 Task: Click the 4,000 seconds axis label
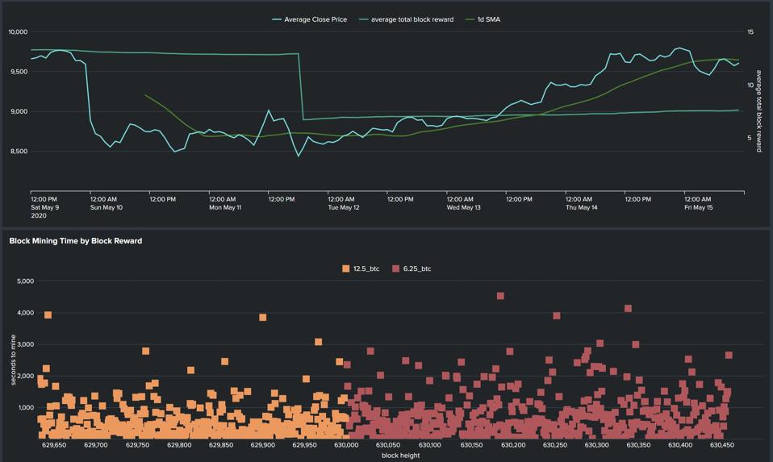coord(26,313)
